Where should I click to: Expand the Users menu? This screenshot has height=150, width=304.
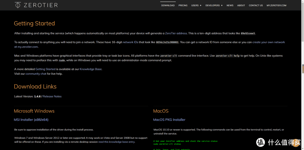pos(196,5)
